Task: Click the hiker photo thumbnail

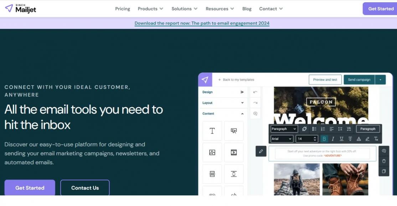Action: (x=297, y=179)
